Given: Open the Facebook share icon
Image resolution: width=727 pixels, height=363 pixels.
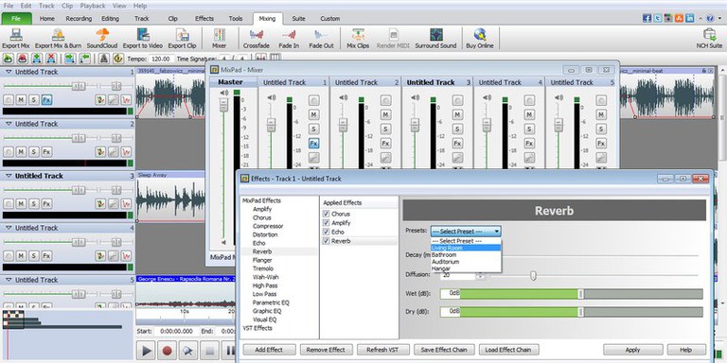Looking at the screenshot, I should pyautogui.click(x=647, y=19).
